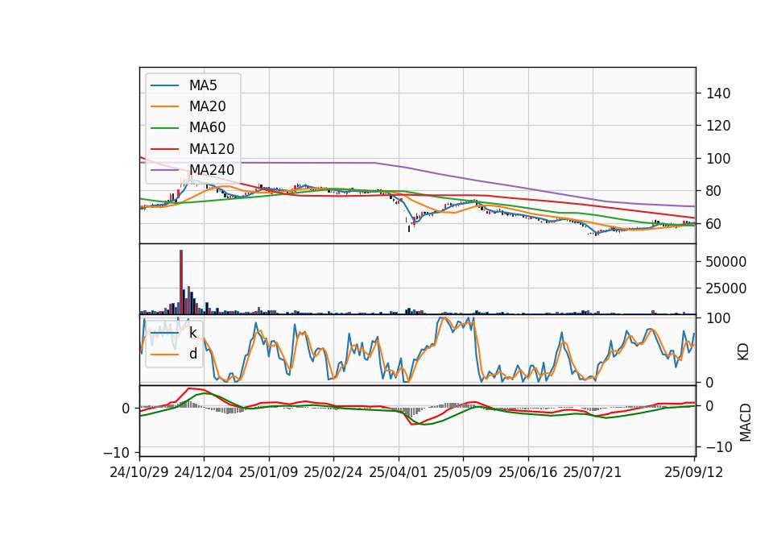773x556 pixels.
Task: Click the MA20 legend label
Action: pos(208,106)
